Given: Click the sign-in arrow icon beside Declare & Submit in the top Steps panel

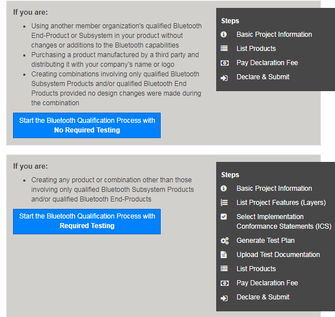Looking at the screenshot, I should 224,78.
